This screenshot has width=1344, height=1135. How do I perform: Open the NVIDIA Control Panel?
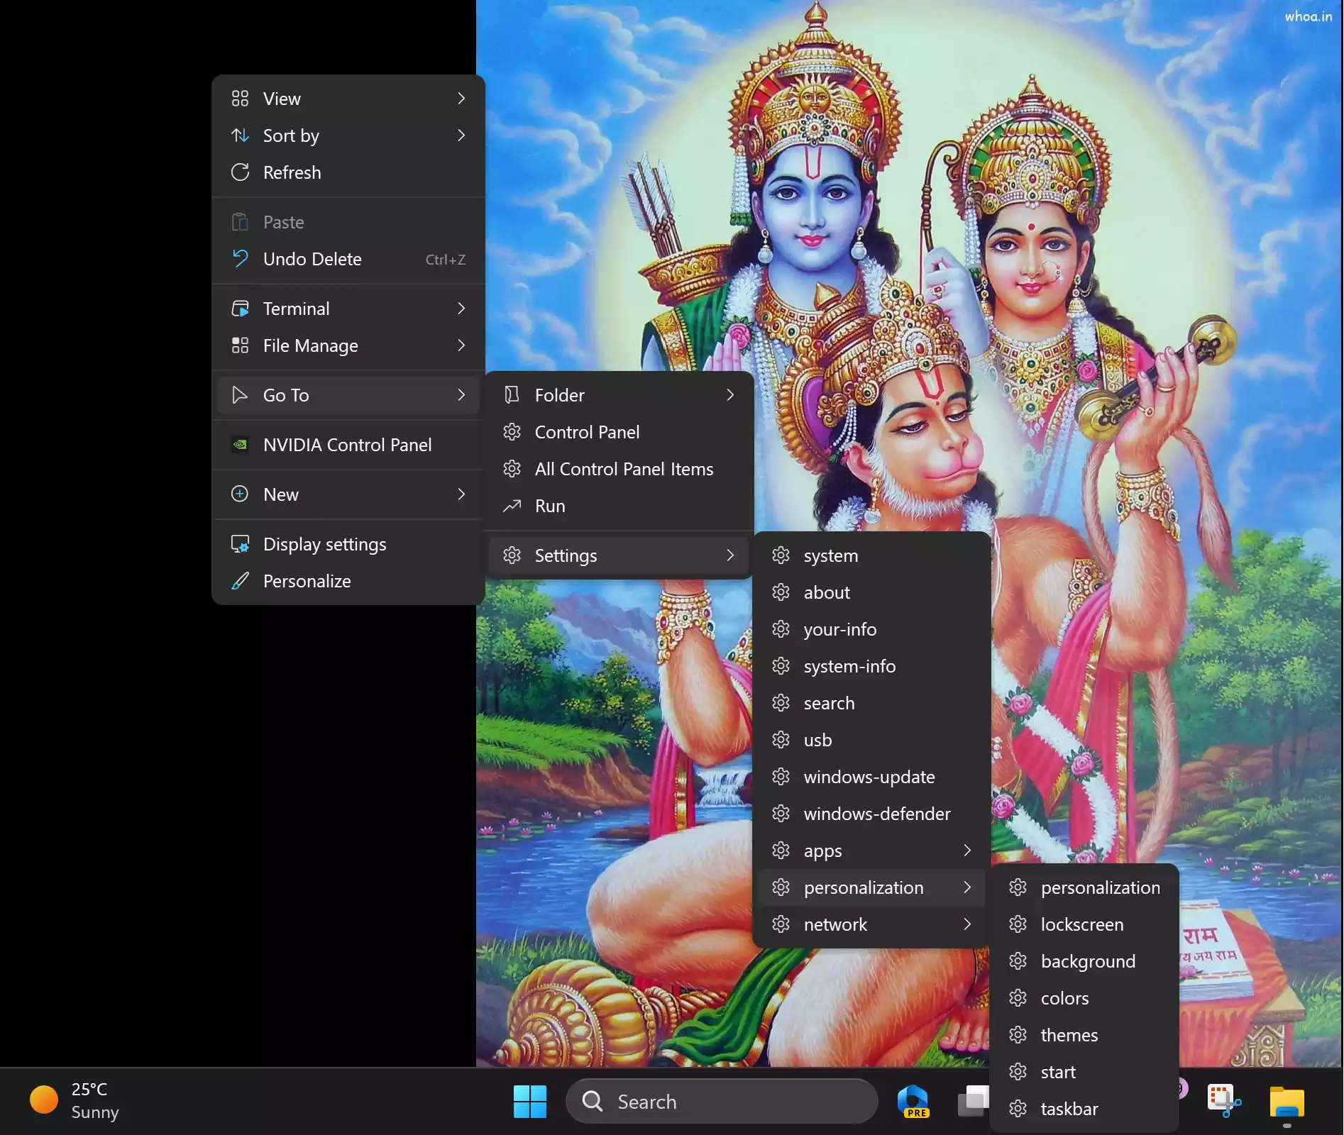[x=347, y=444]
